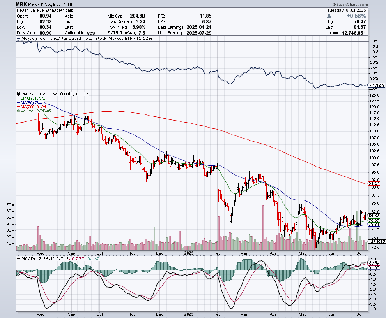386x318 pixels.
Task: Click the green EMA(20) legend line marker
Action: (x=18, y=98)
